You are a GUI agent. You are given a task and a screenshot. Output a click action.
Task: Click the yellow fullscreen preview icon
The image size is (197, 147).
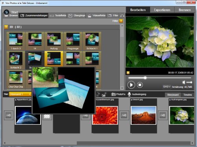pyautogui.click(x=128, y=73)
